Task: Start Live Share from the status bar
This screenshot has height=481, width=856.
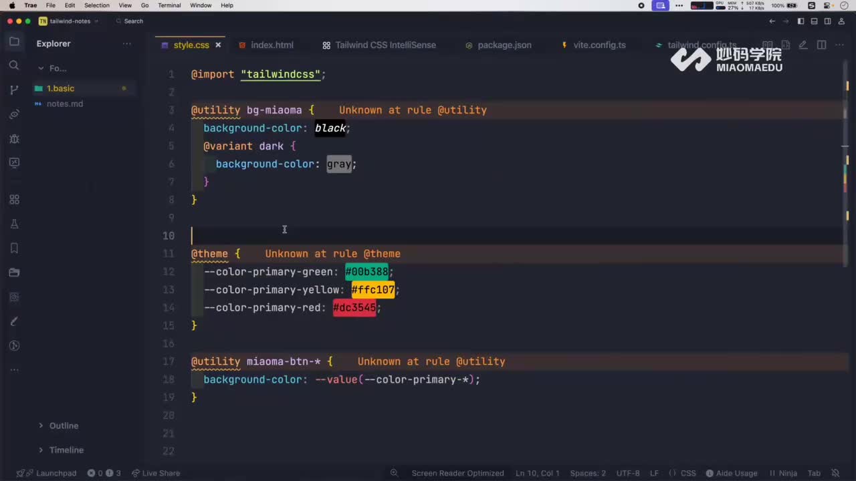Action: pyautogui.click(x=156, y=473)
